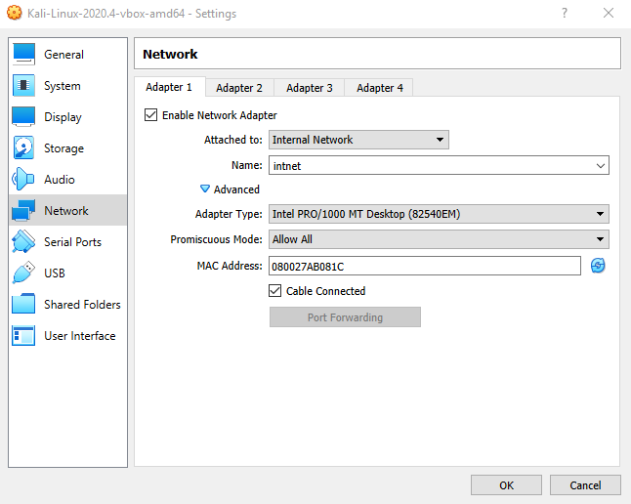
Task: Expand the Adapter Type dropdown
Action: 438,214
